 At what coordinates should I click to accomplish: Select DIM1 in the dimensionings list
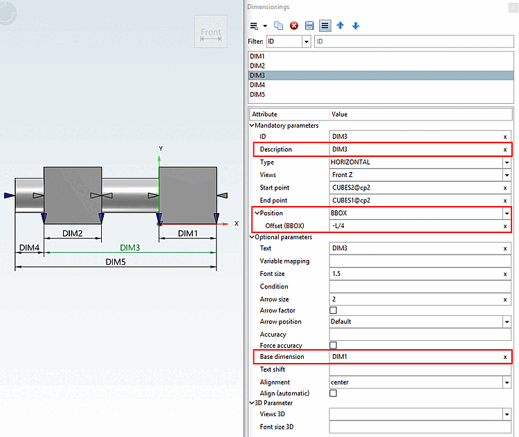[257, 56]
